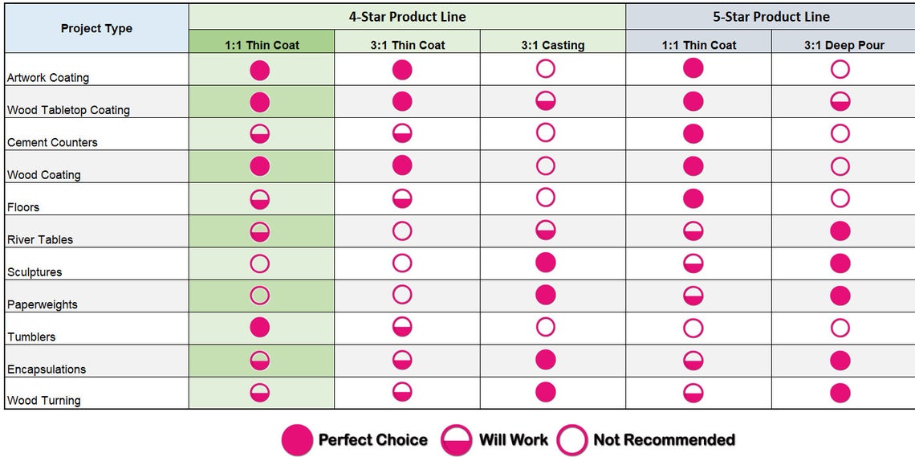
Task: Click the Not Recommended legend empty circle
Action: coord(573,440)
